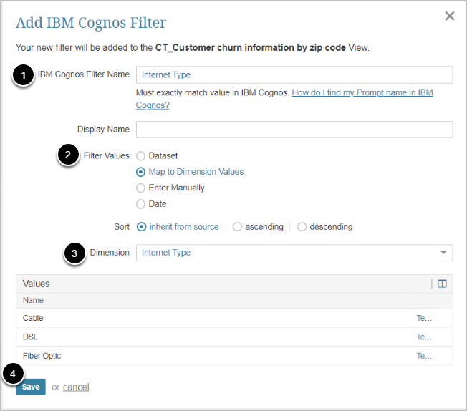Click the Name column header
This screenshot has height=411, width=467.
[x=33, y=300]
